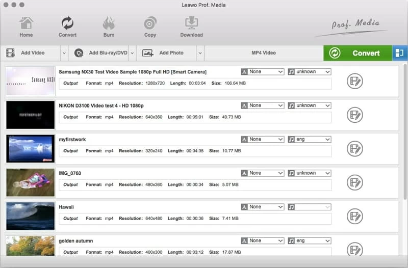This screenshot has height=268, width=408.
Task: Select the Convert tab in top toolbar
Action: [67, 27]
